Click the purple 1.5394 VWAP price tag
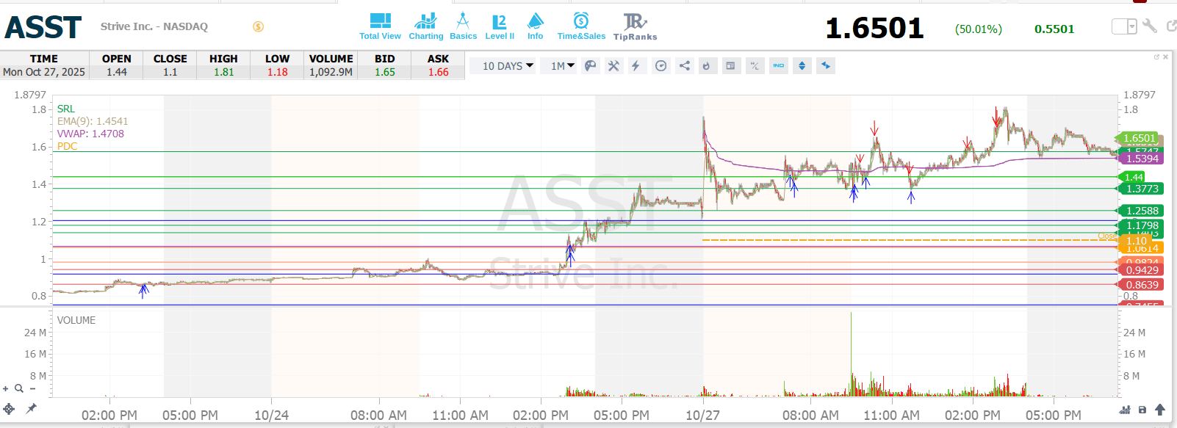The image size is (1177, 428). click(x=1142, y=159)
